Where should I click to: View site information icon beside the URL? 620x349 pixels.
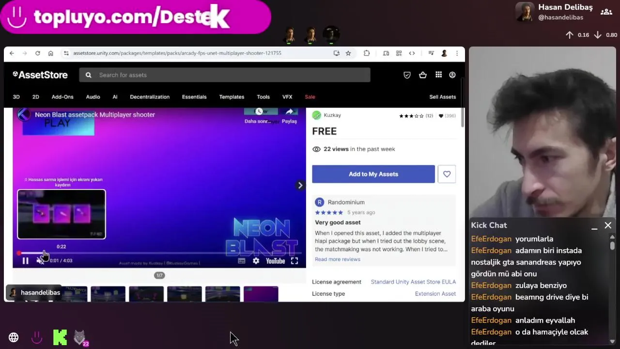[66, 53]
